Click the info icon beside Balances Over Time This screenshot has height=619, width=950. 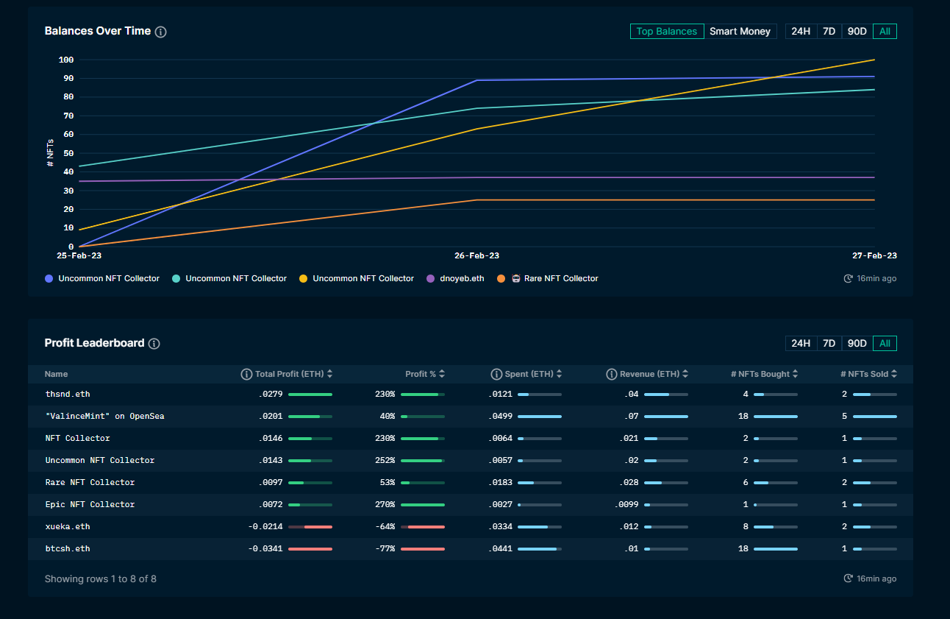pyautogui.click(x=161, y=32)
